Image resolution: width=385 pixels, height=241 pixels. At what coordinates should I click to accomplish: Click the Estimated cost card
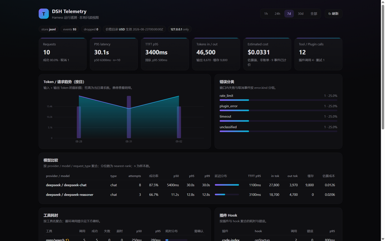[x=267, y=54]
